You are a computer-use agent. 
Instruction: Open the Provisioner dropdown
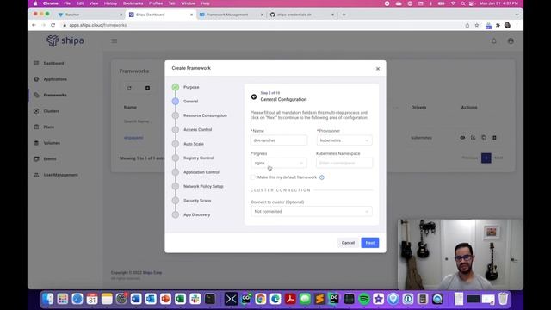coord(344,140)
